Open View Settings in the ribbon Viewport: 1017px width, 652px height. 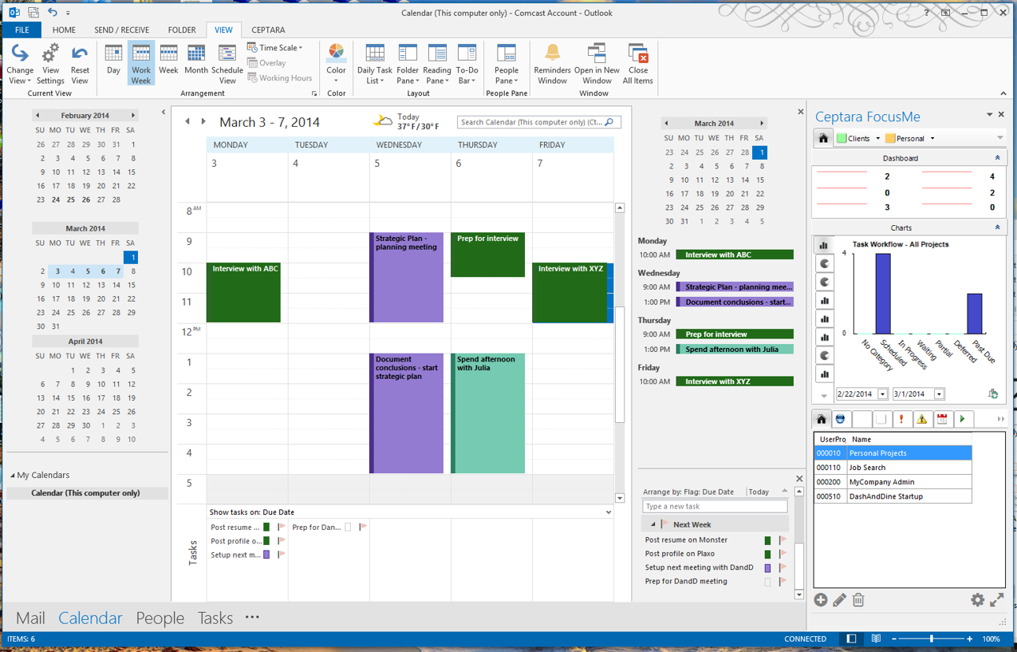point(50,64)
